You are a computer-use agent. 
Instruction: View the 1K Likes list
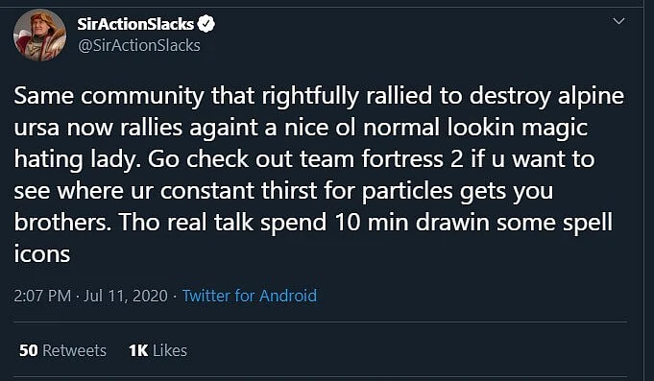pyautogui.click(x=157, y=350)
